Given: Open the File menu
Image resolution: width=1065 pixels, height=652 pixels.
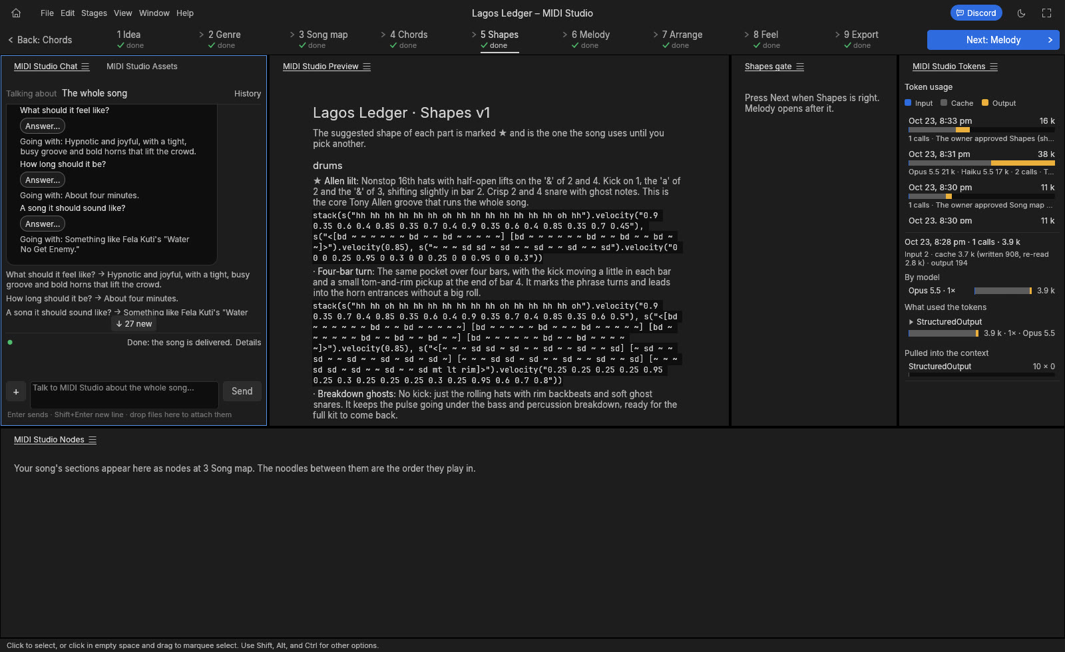Looking at the screenshot, I should 47,13.
